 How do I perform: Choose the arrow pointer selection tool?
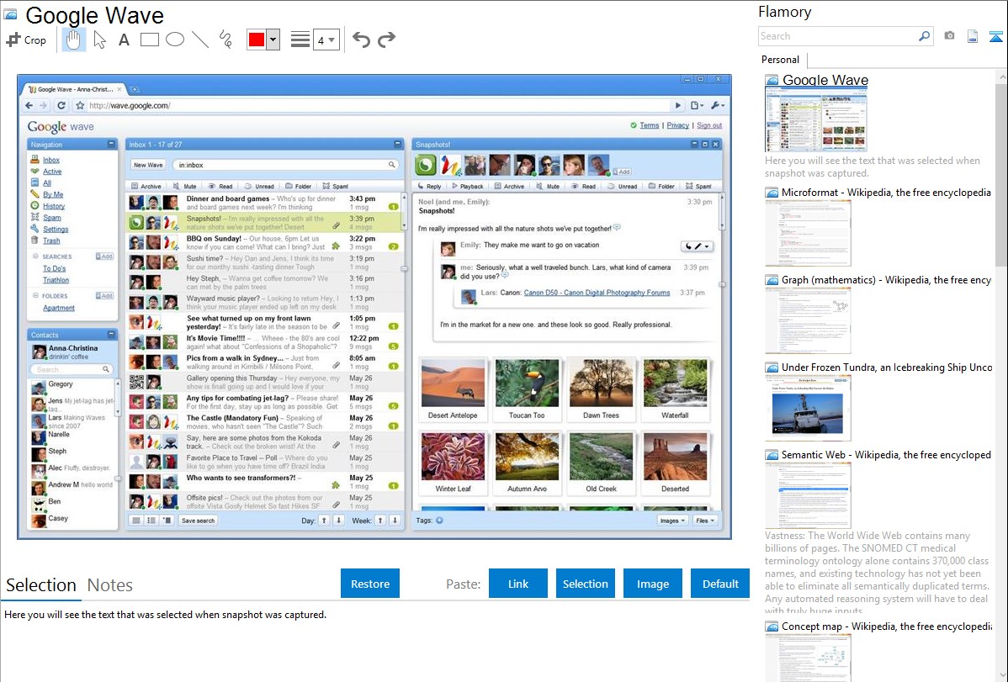[x=99, y=40]
